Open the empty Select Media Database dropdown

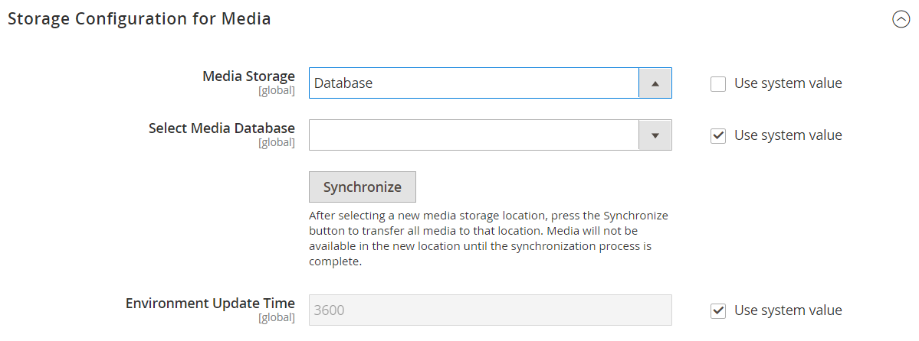coord(490,135)
